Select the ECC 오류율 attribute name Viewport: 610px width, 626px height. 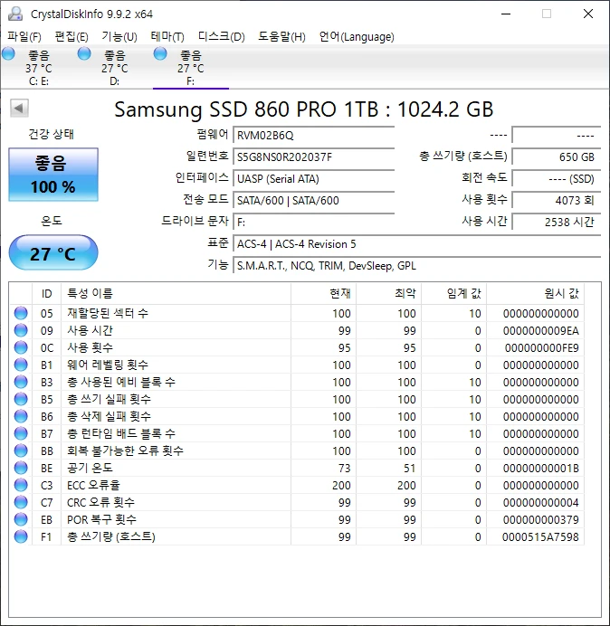tap(93, 485)
